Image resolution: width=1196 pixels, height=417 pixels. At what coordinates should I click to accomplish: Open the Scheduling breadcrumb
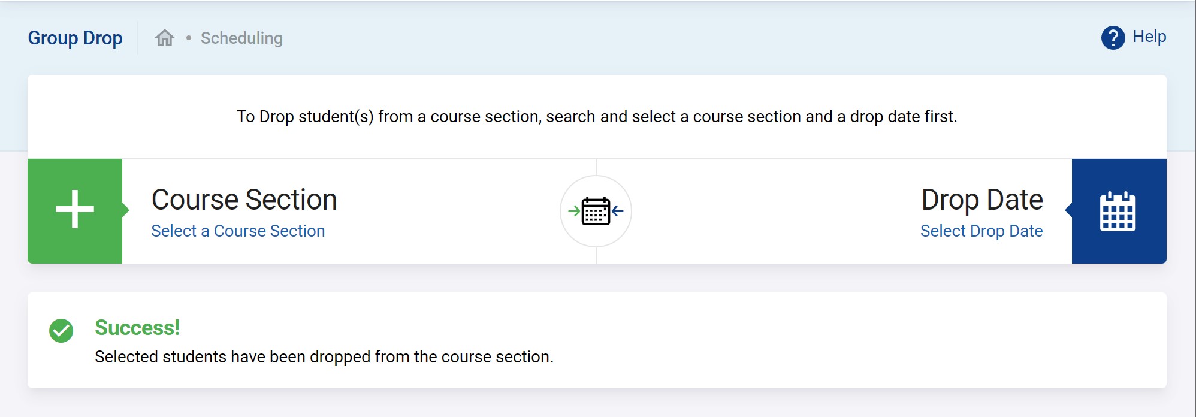coord(241,38)
